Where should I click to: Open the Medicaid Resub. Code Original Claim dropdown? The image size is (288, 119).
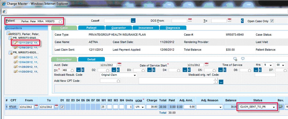pos(119,75)
